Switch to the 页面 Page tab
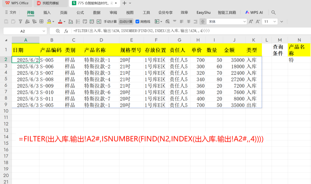This screenshot has width=311, height=184. coord(64,12)
